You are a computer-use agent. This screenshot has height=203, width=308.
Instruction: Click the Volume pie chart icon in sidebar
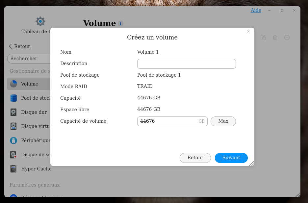coord(13,84)
